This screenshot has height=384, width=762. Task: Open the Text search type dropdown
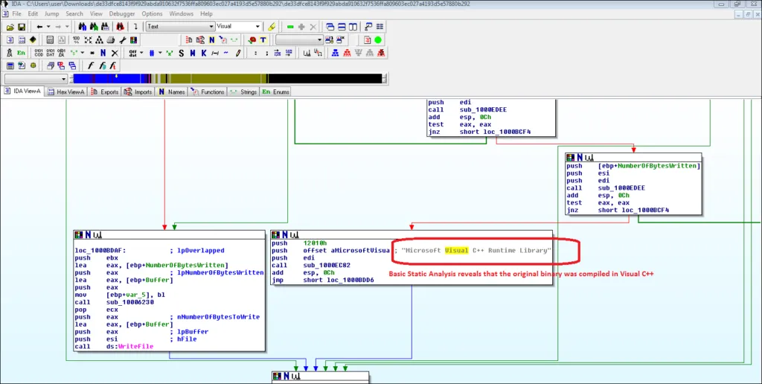coord(180,26)
